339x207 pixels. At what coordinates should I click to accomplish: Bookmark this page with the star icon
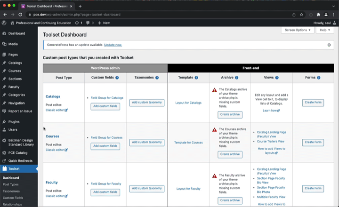coord(301,15)
